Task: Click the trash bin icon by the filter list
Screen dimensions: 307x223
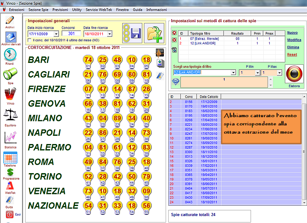Action: (174, 50)
